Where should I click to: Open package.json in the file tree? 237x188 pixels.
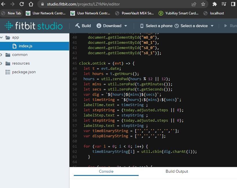coord(24,72)
